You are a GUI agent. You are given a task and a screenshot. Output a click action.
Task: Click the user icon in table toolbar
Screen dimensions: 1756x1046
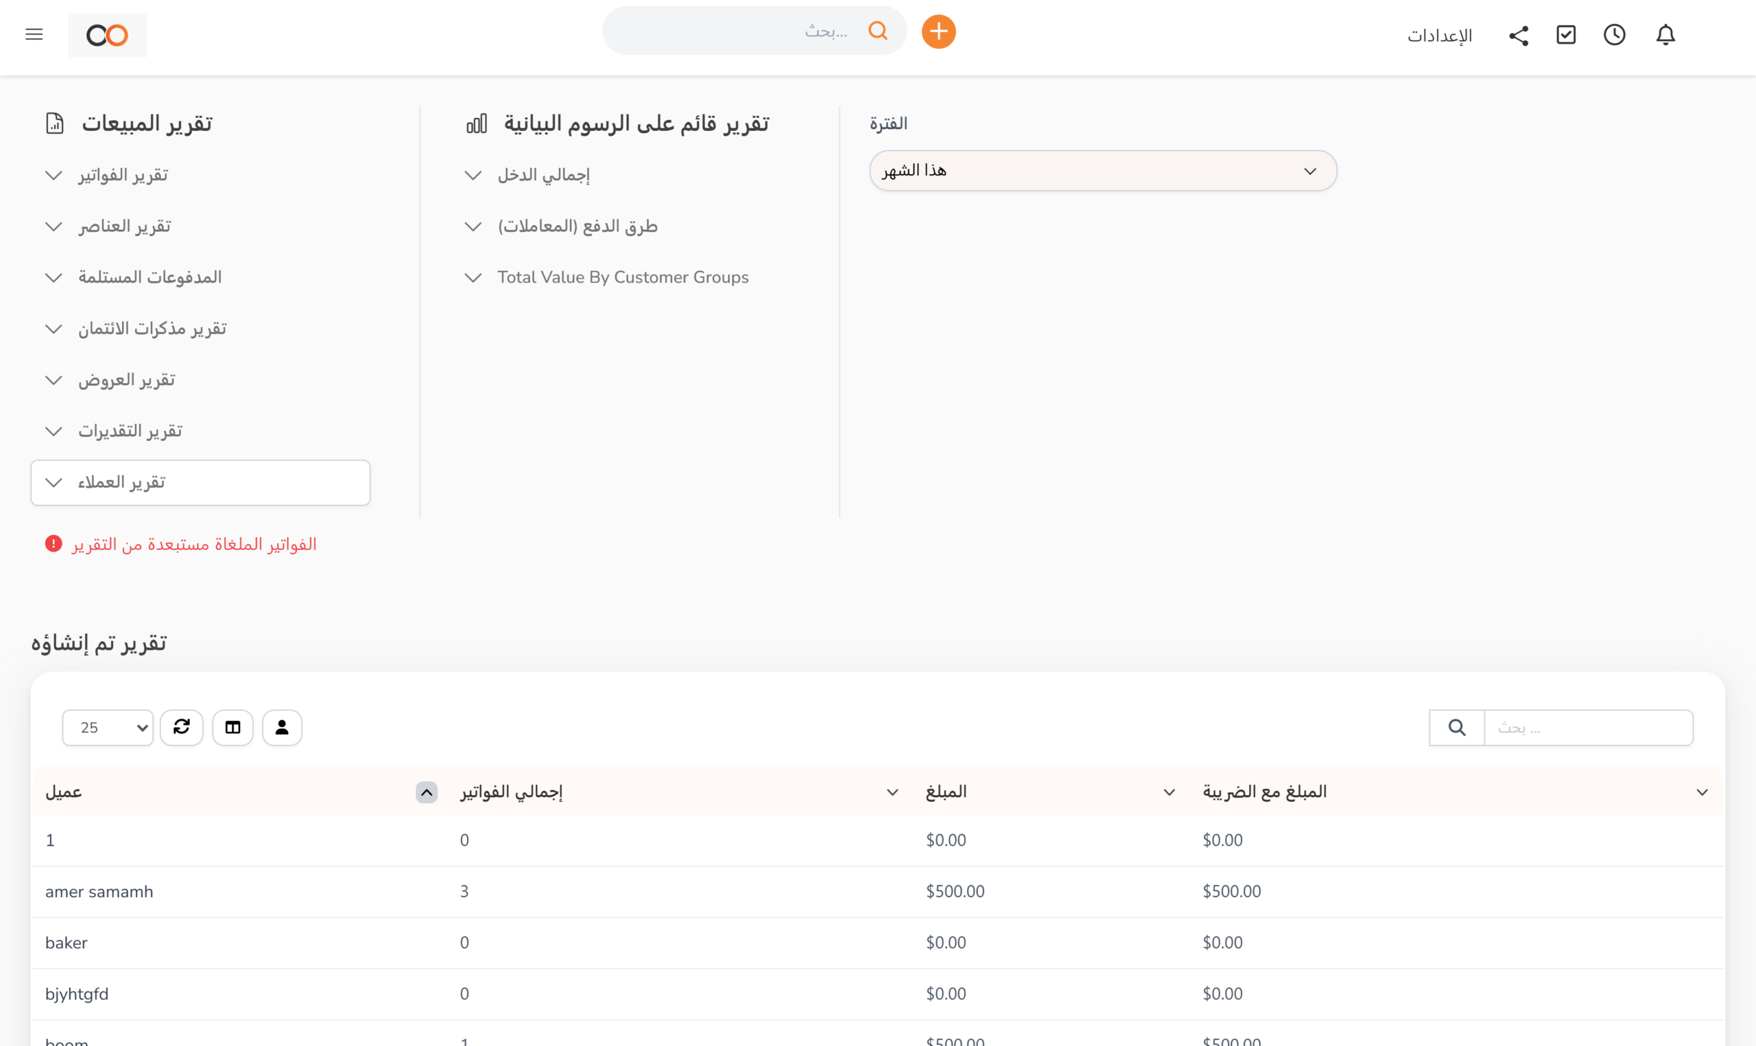282,726
